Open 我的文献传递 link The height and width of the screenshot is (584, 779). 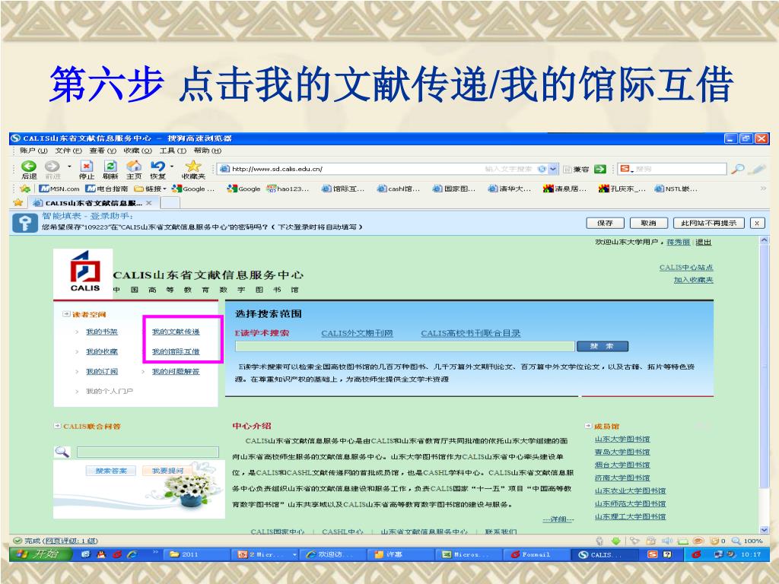176,332
